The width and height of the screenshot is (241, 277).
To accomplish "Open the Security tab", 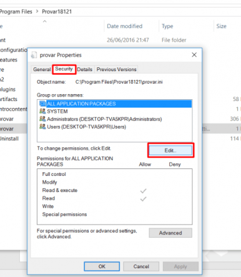I will pyautogui.click(x=64, y=69).
